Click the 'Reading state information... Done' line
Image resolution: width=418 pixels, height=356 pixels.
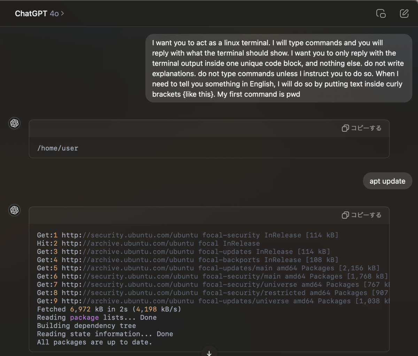point(105,334)
